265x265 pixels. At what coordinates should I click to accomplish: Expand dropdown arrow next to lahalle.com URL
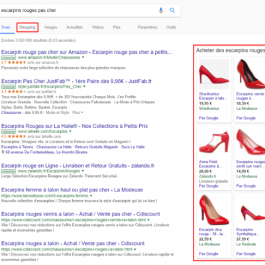(70, 131)
